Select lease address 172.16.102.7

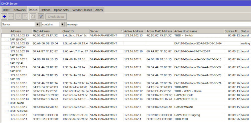pos(19,67)
